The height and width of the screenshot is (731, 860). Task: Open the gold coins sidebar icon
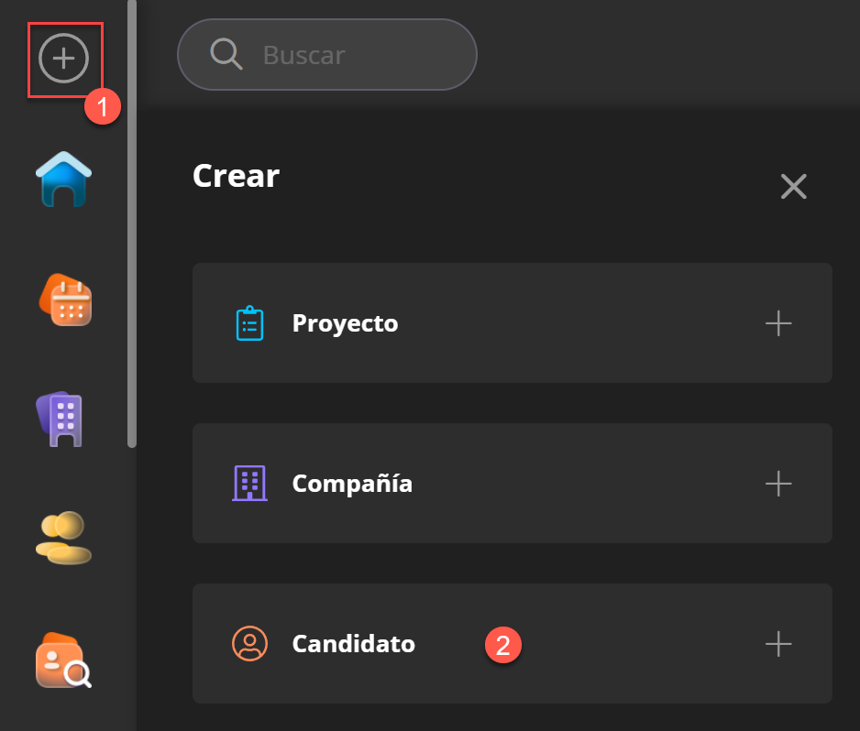coord(63,539)
